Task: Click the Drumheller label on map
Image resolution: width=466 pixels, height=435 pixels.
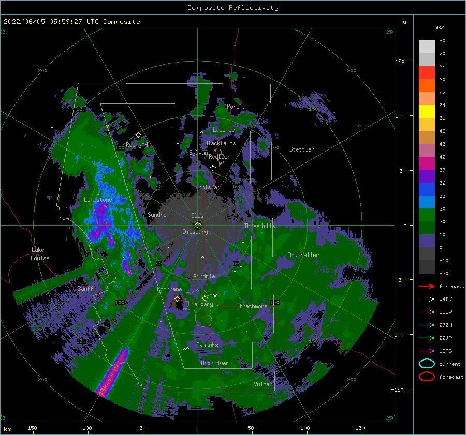Action: [303, 255]
